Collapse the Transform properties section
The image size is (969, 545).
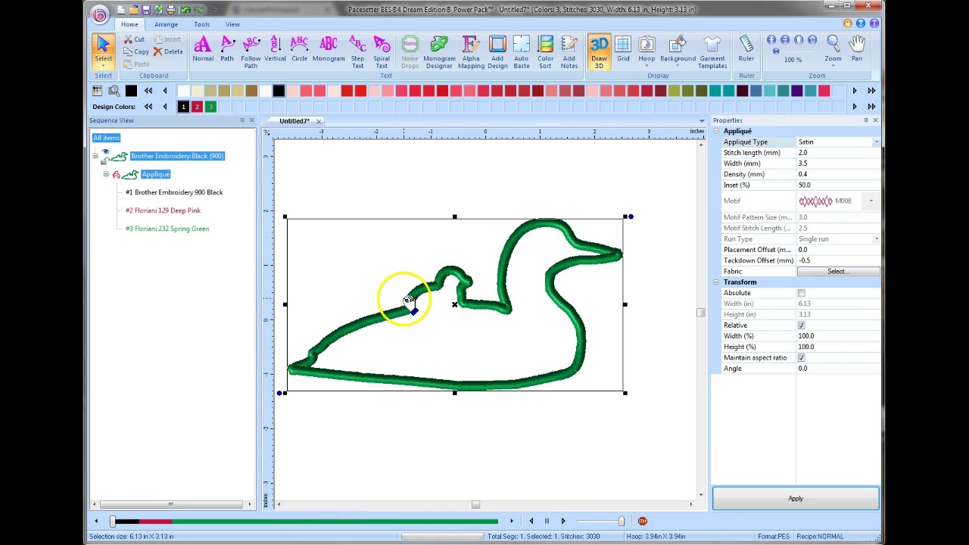click(716, 282)
